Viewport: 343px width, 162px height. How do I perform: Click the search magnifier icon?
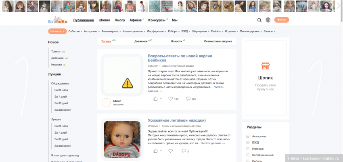coord(259,20)
